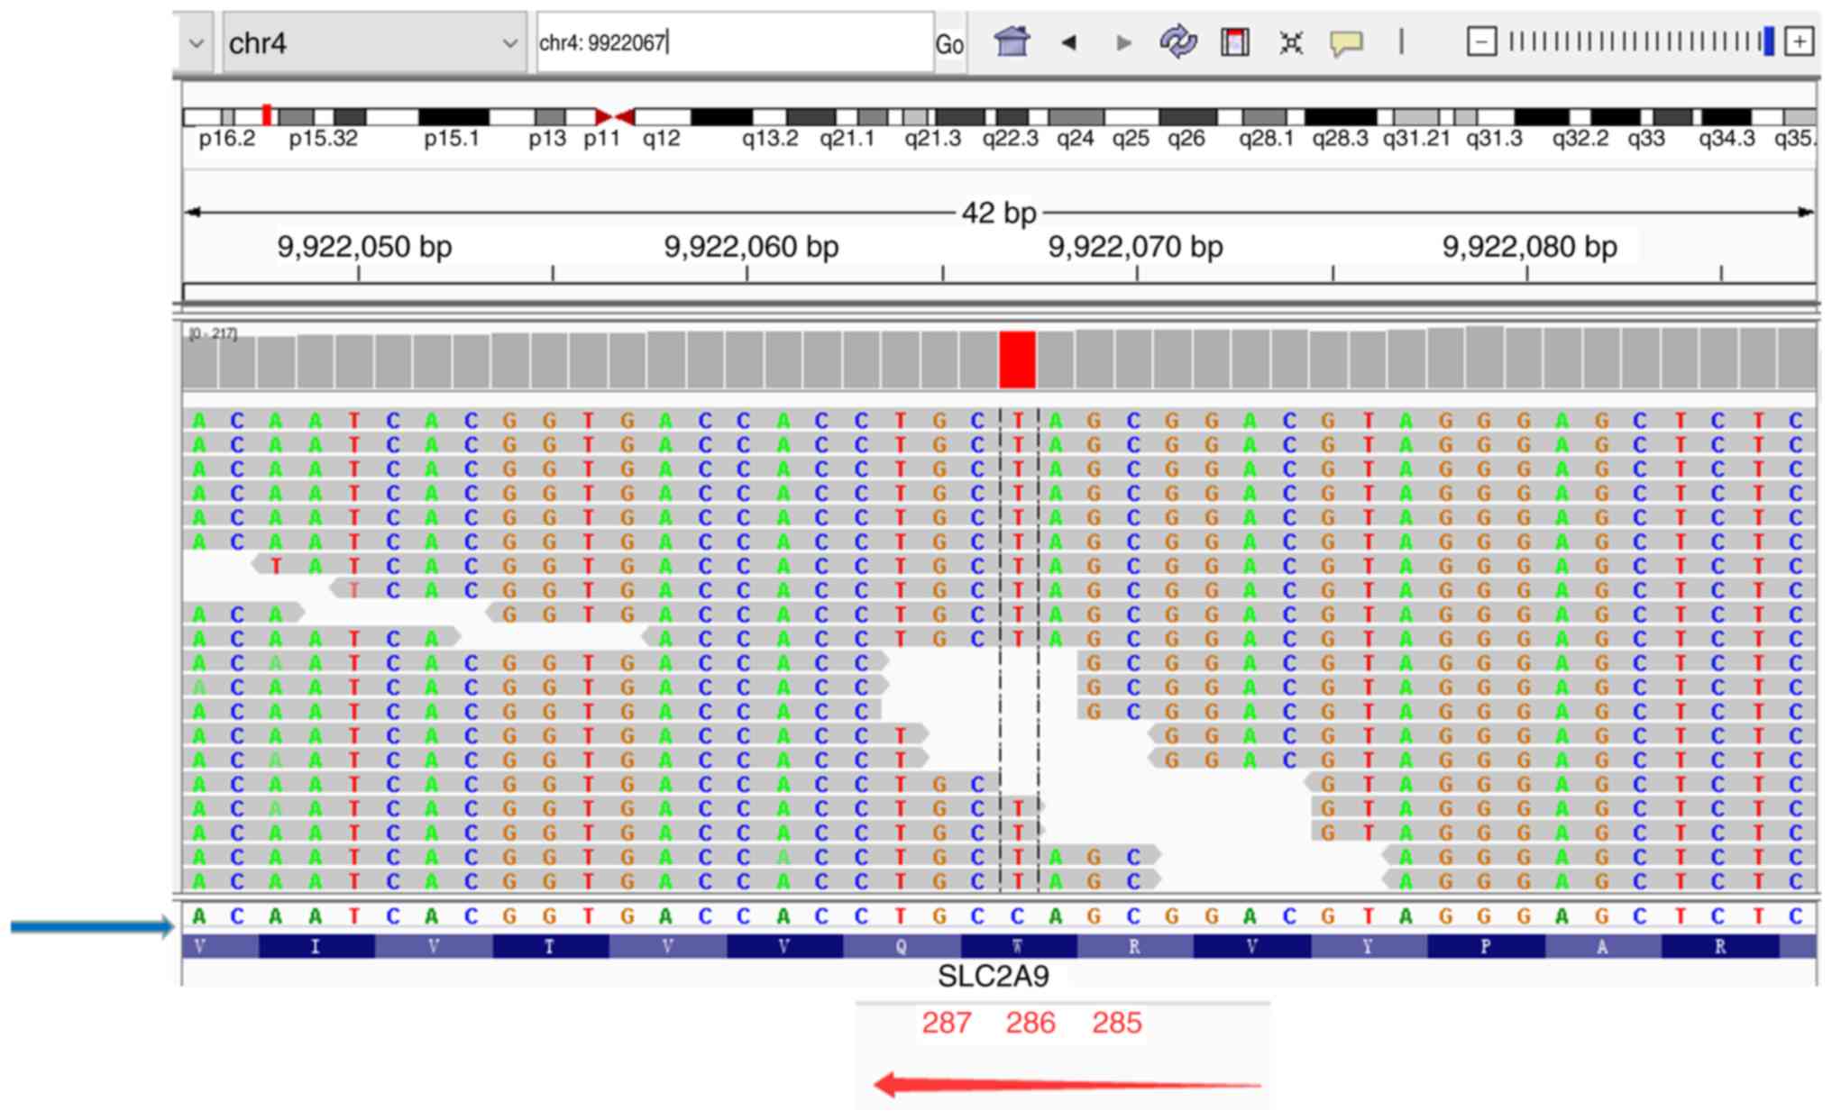1832x1120 pixels.
Task: Go back to previous locus
Action: pyautogui.click(x=1069, y=42)
